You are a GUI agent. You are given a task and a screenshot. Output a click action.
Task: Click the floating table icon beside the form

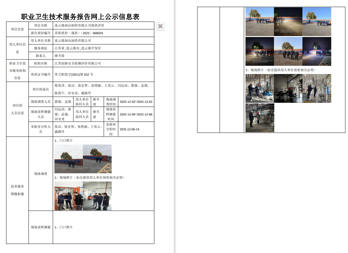click(160, 26)
